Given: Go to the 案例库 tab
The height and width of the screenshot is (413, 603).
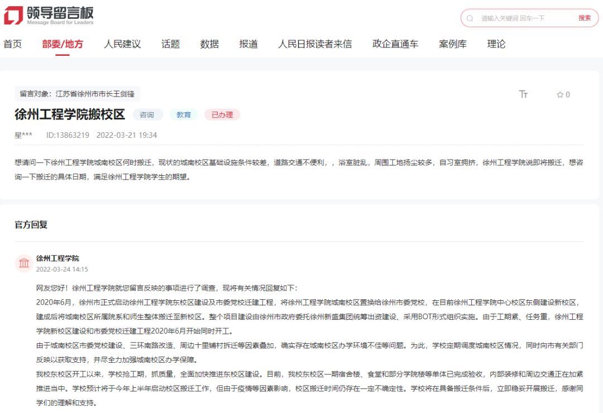Looking at the screenshot, I should [453, 44].
